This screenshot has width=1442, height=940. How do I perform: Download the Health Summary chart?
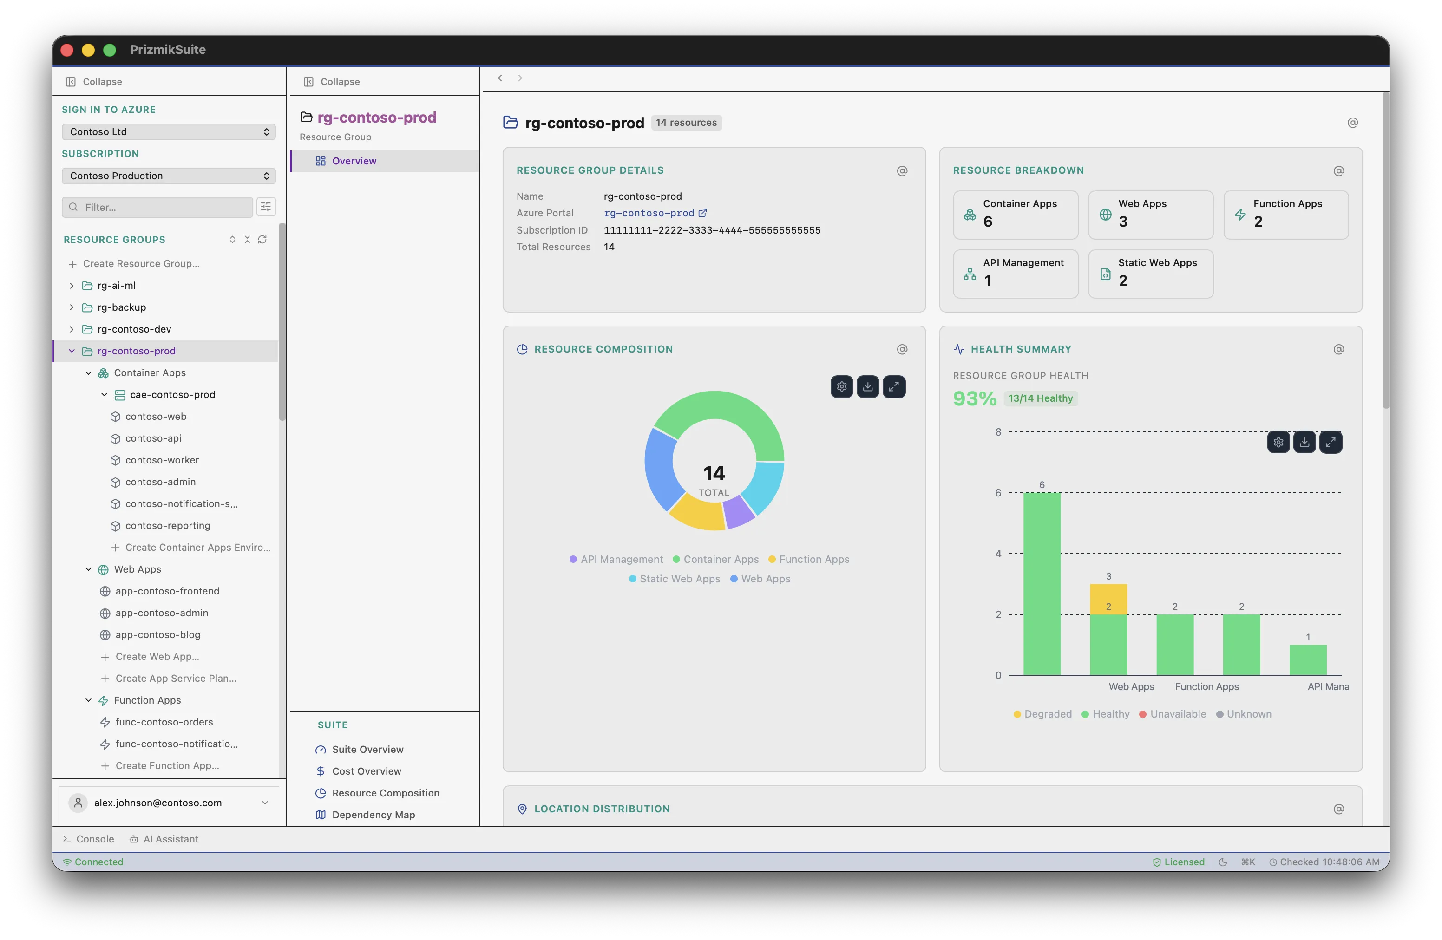click(x=1304, y=442)
